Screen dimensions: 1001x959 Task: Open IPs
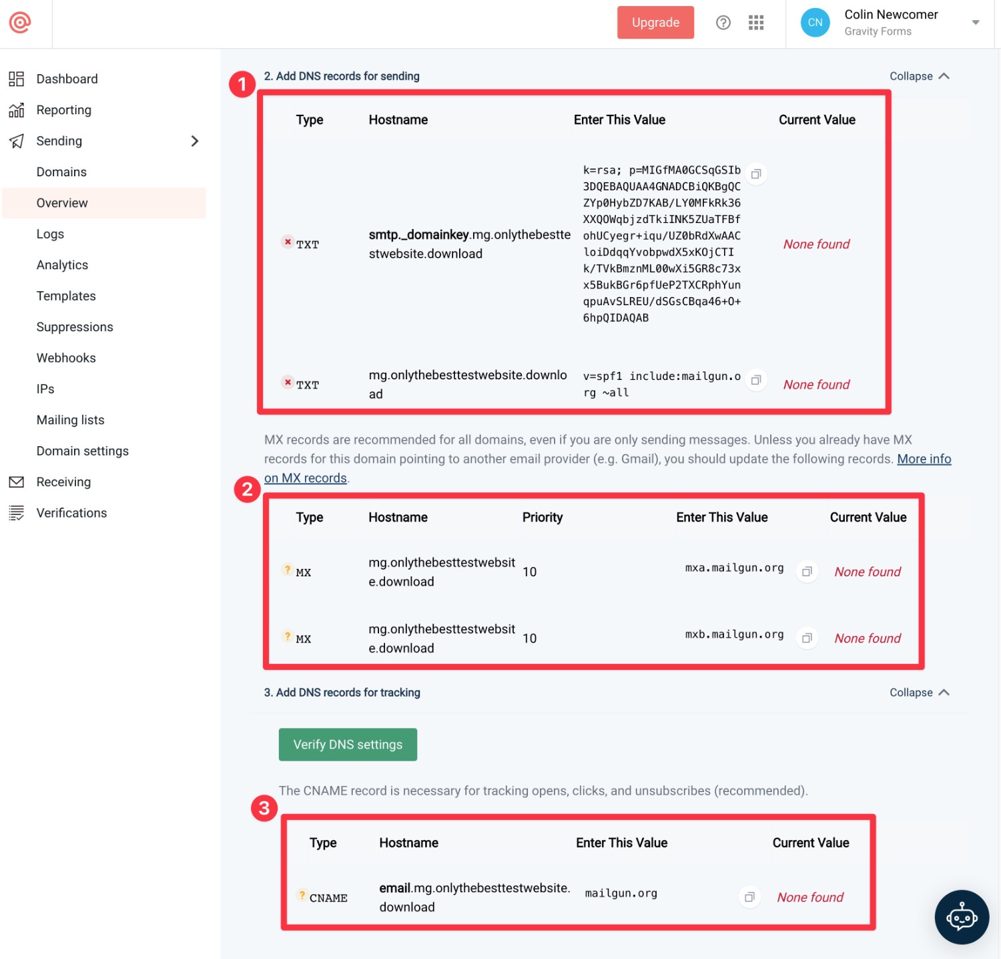45,389
